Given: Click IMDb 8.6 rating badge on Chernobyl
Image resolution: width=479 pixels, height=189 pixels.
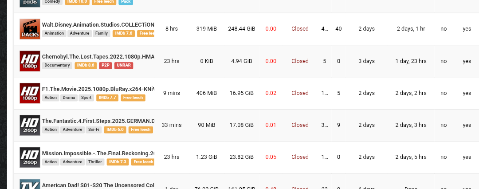Looking at the screenshot, I should click(x=86, y=65).
